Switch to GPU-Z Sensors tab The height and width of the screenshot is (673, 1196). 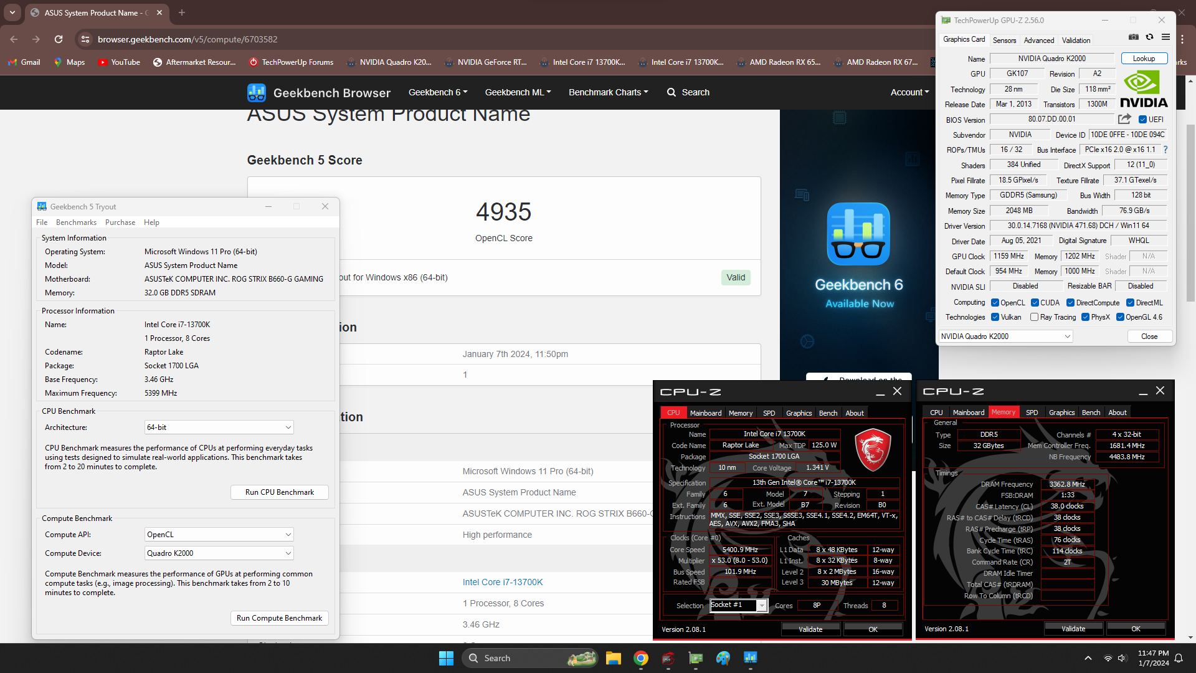pos(1004,41)
